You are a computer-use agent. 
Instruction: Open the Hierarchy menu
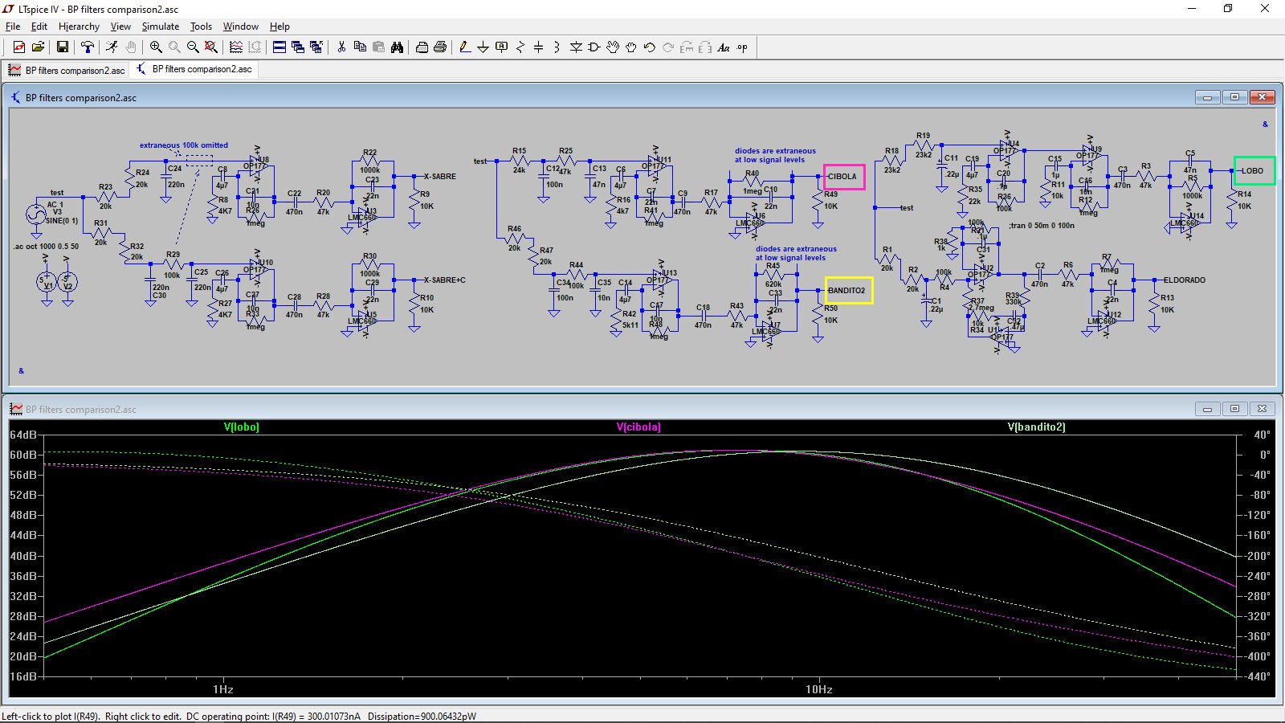(x=79, y=27)
